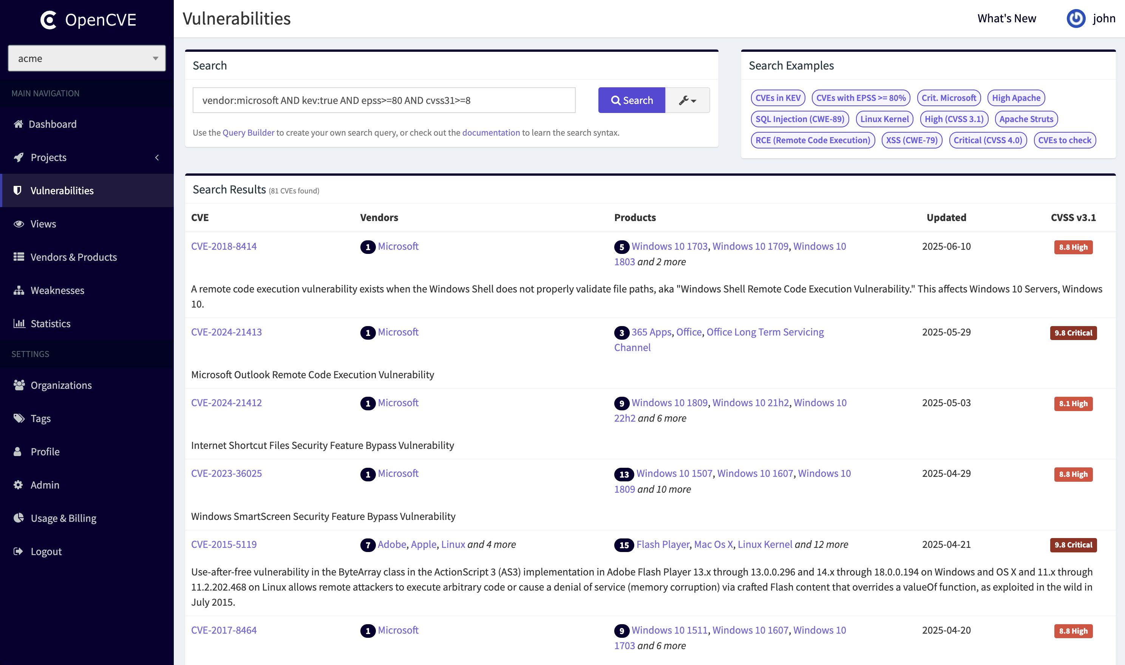Select the CVEs in KEV example tag
Viewport: 1125px width, 665px height.
click(777, 98)
